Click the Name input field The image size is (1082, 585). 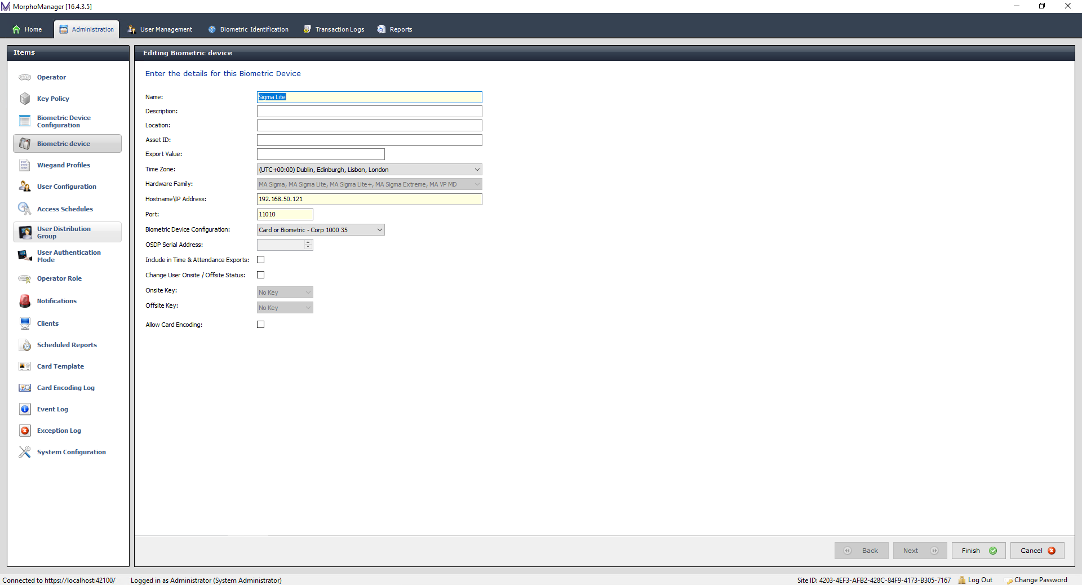coord(370,97)
